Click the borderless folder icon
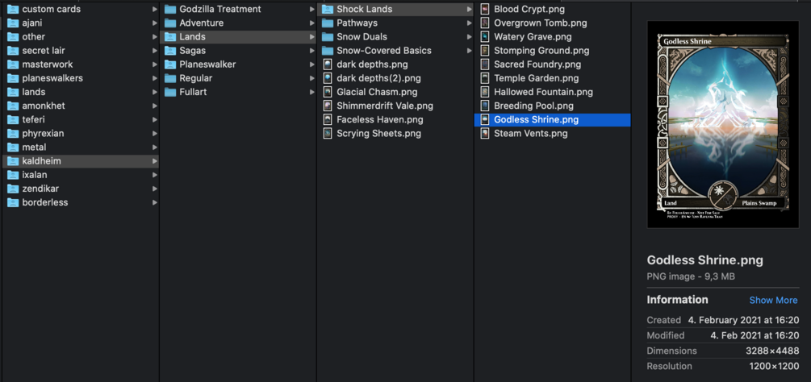Image resolution: width=811 pixels, height=382 pixels. [x=13, y=203]
